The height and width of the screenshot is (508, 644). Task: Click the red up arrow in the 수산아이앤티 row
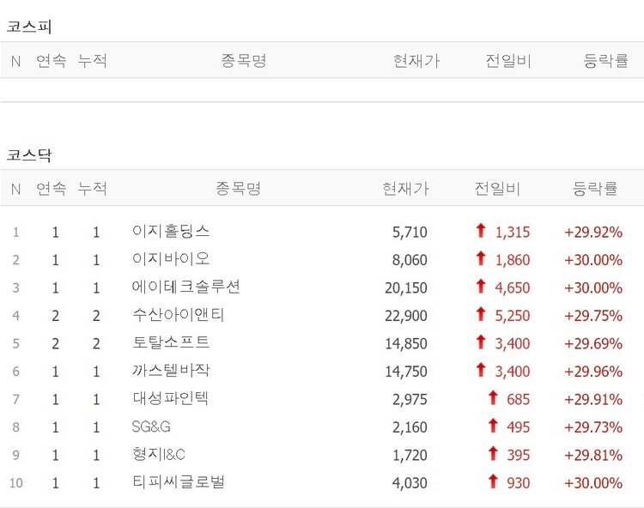click(481, 315)
